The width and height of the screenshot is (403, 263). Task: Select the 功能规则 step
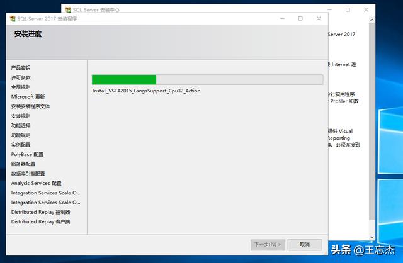(x=21, y=135)
